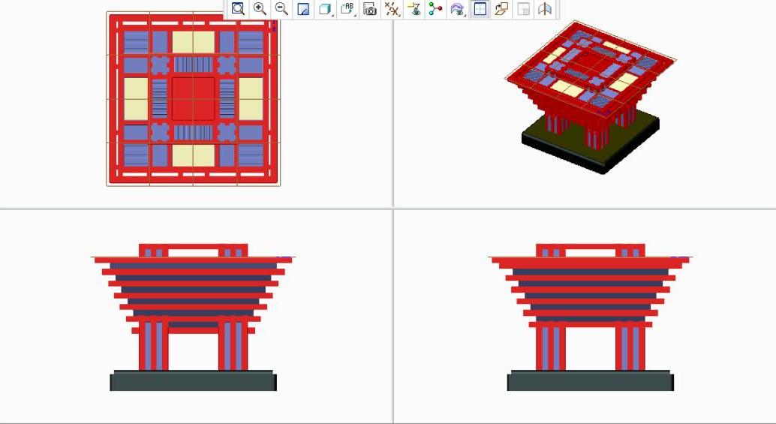Select the Zoom Out magnifier tool
The image size is (776, 424).
(281, 9)
